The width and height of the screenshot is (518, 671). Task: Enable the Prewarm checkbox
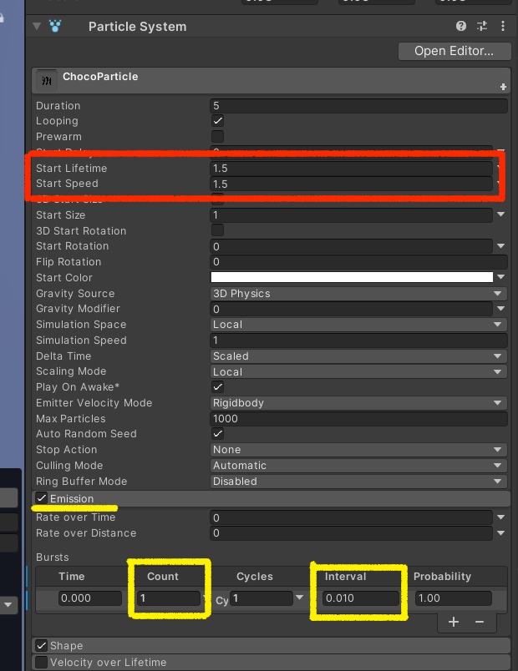click(218, 137)
